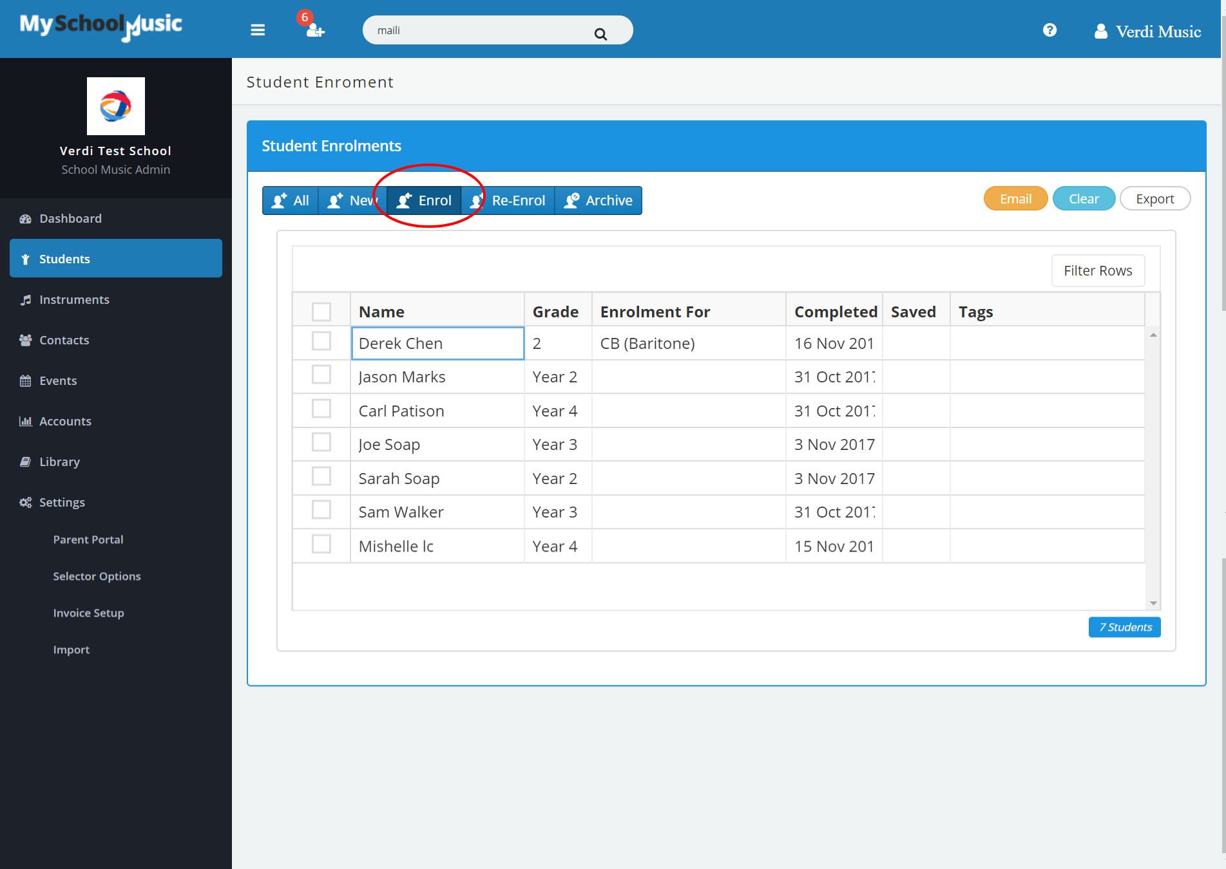Select the 'Carl Patison' name cell
Image resolution: width=1226 pixels, height=869 pixels.
click(437, 411)
